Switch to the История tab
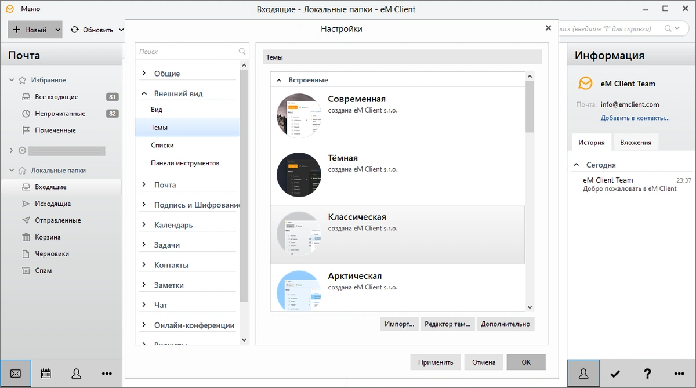Viewport: 696px width, 388px height. [592, 142]
